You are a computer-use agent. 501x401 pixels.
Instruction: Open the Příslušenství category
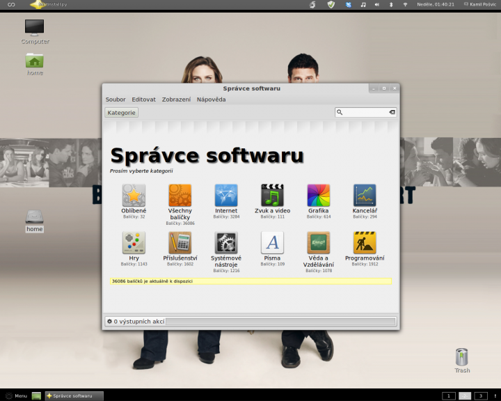pos(180,243)
